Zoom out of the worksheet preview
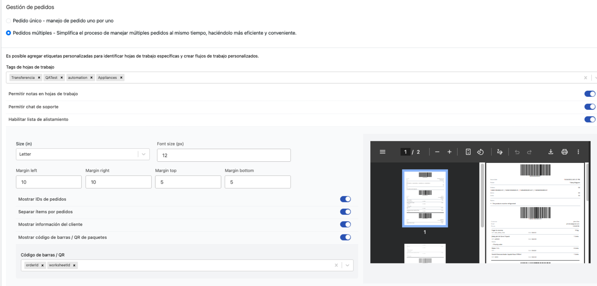This screenshot has width=597, height=286. pyautogui.click(x=437, y=152)
